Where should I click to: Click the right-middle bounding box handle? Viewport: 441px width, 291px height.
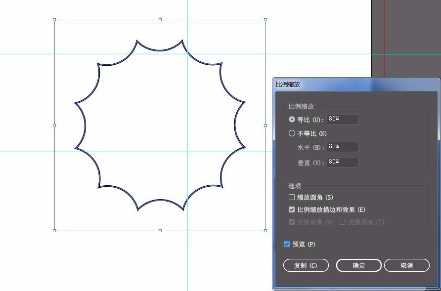point(265,125)
